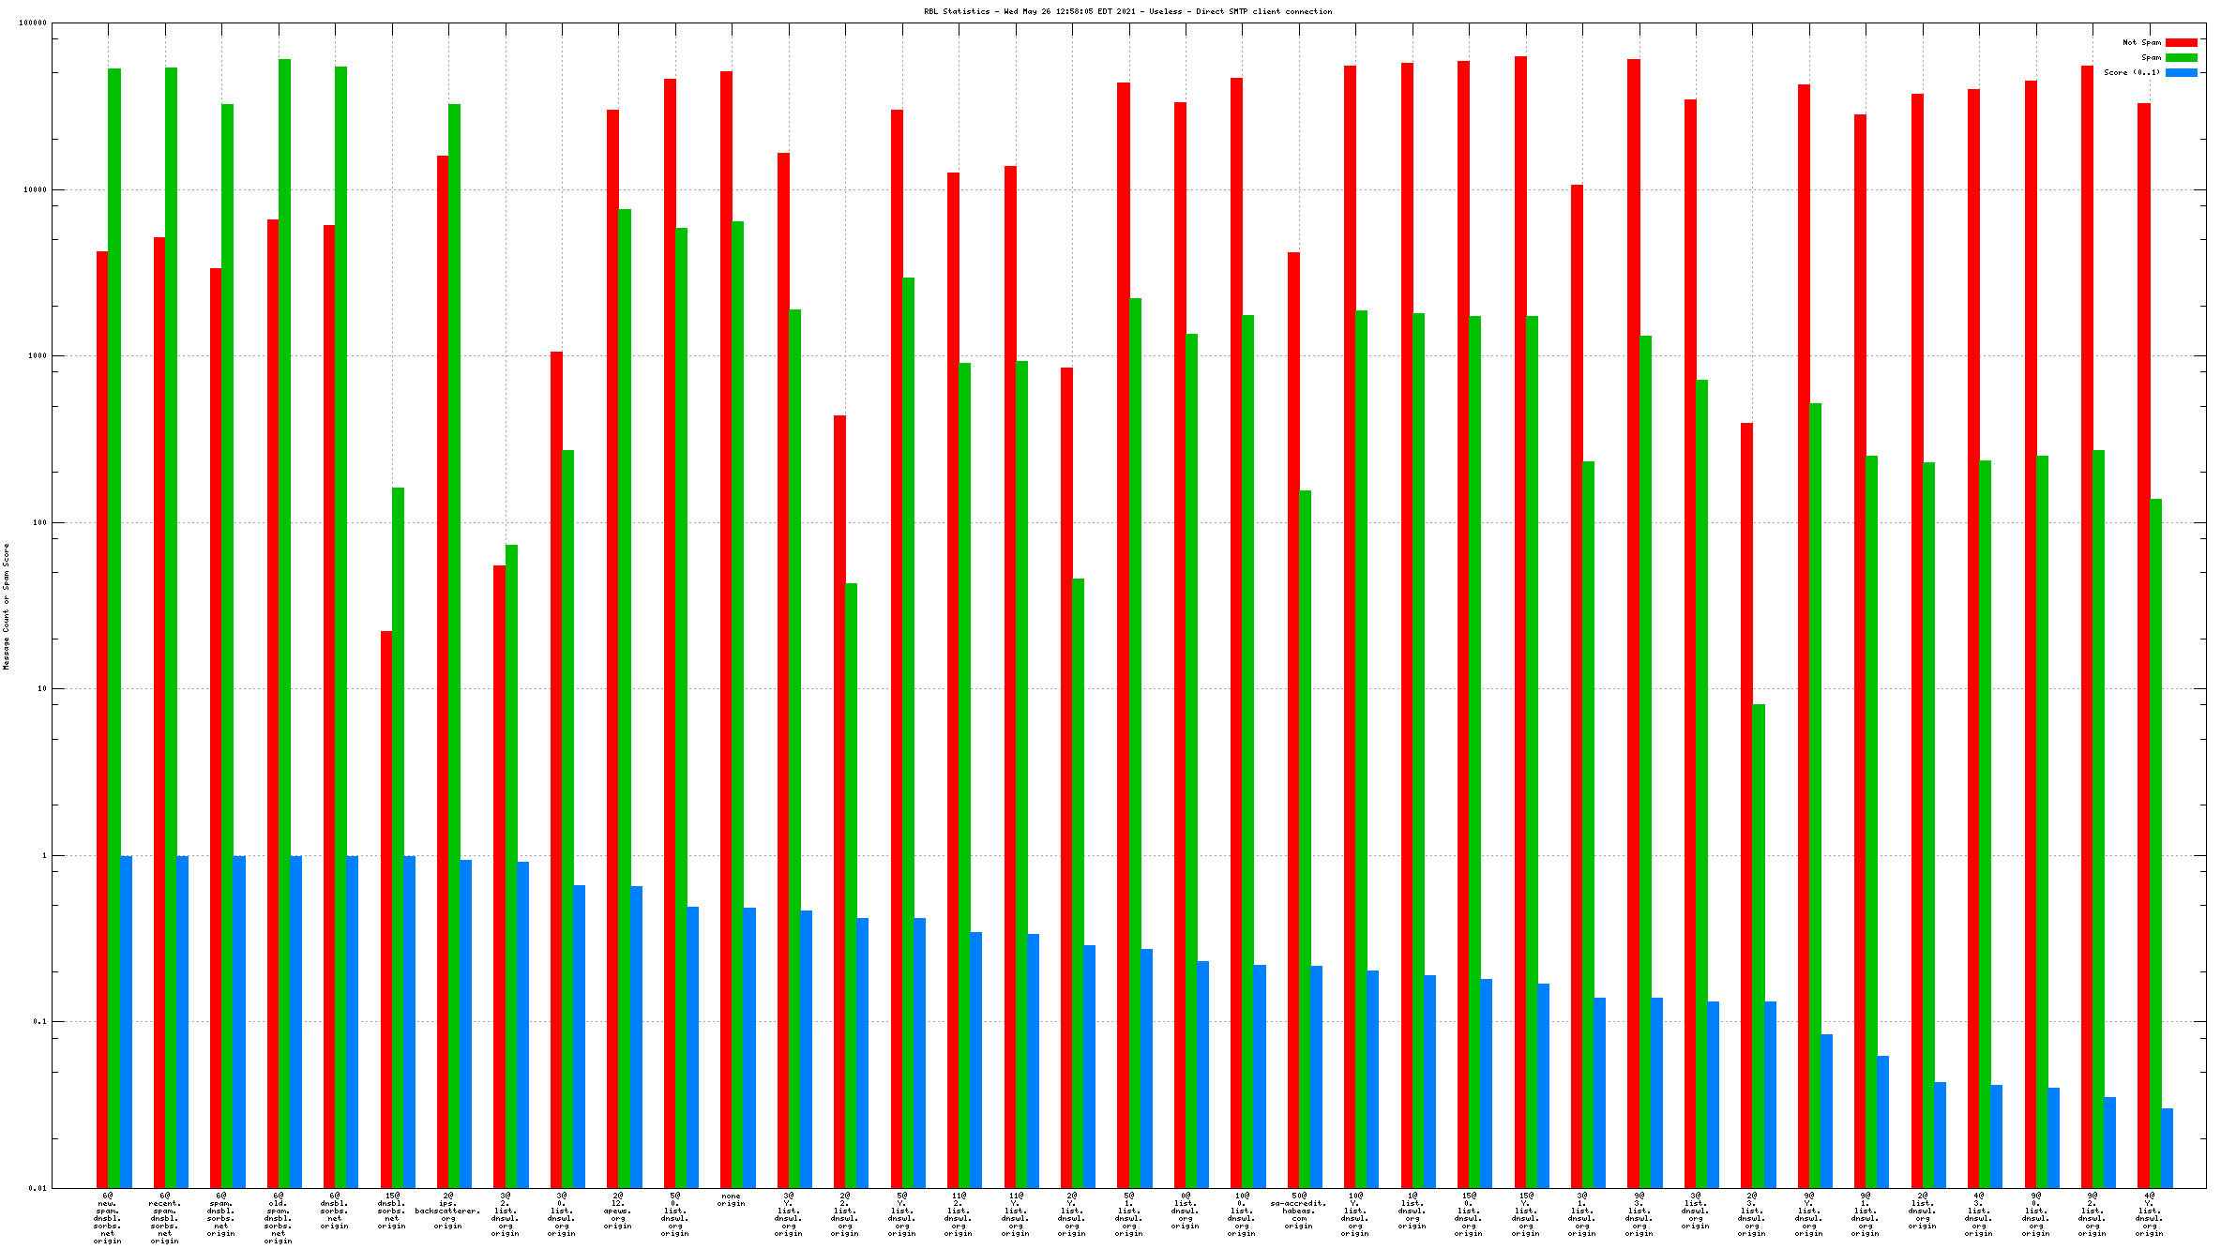Screen dimensions: 2221x1249
Task: Click the recent.spam.dnsbl.sorbs.net x-axis label
Action: click(x=165, y=1218)
